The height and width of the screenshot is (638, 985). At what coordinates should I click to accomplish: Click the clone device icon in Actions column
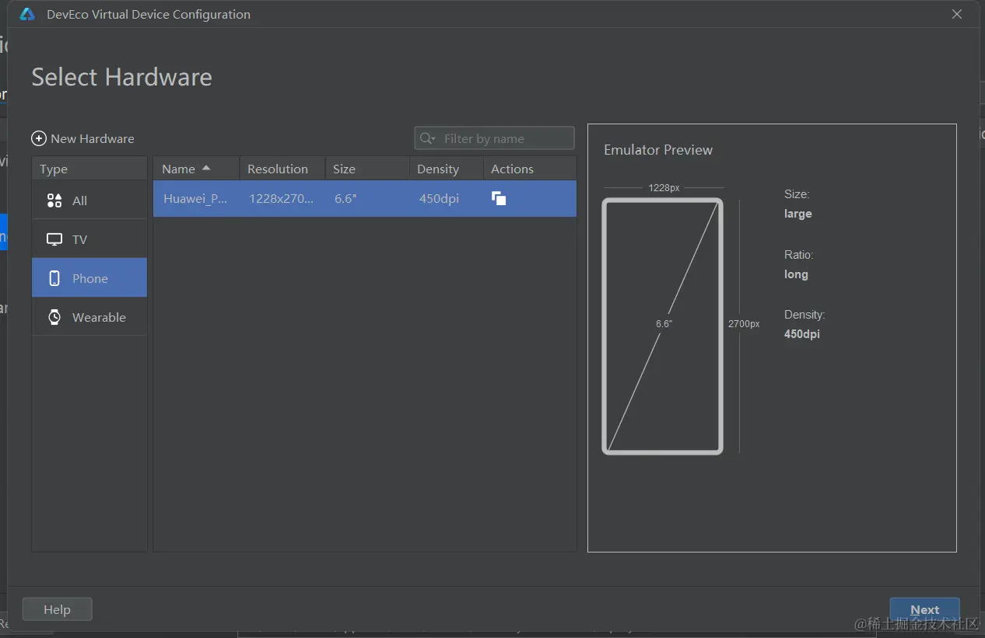tap(499, 198)
